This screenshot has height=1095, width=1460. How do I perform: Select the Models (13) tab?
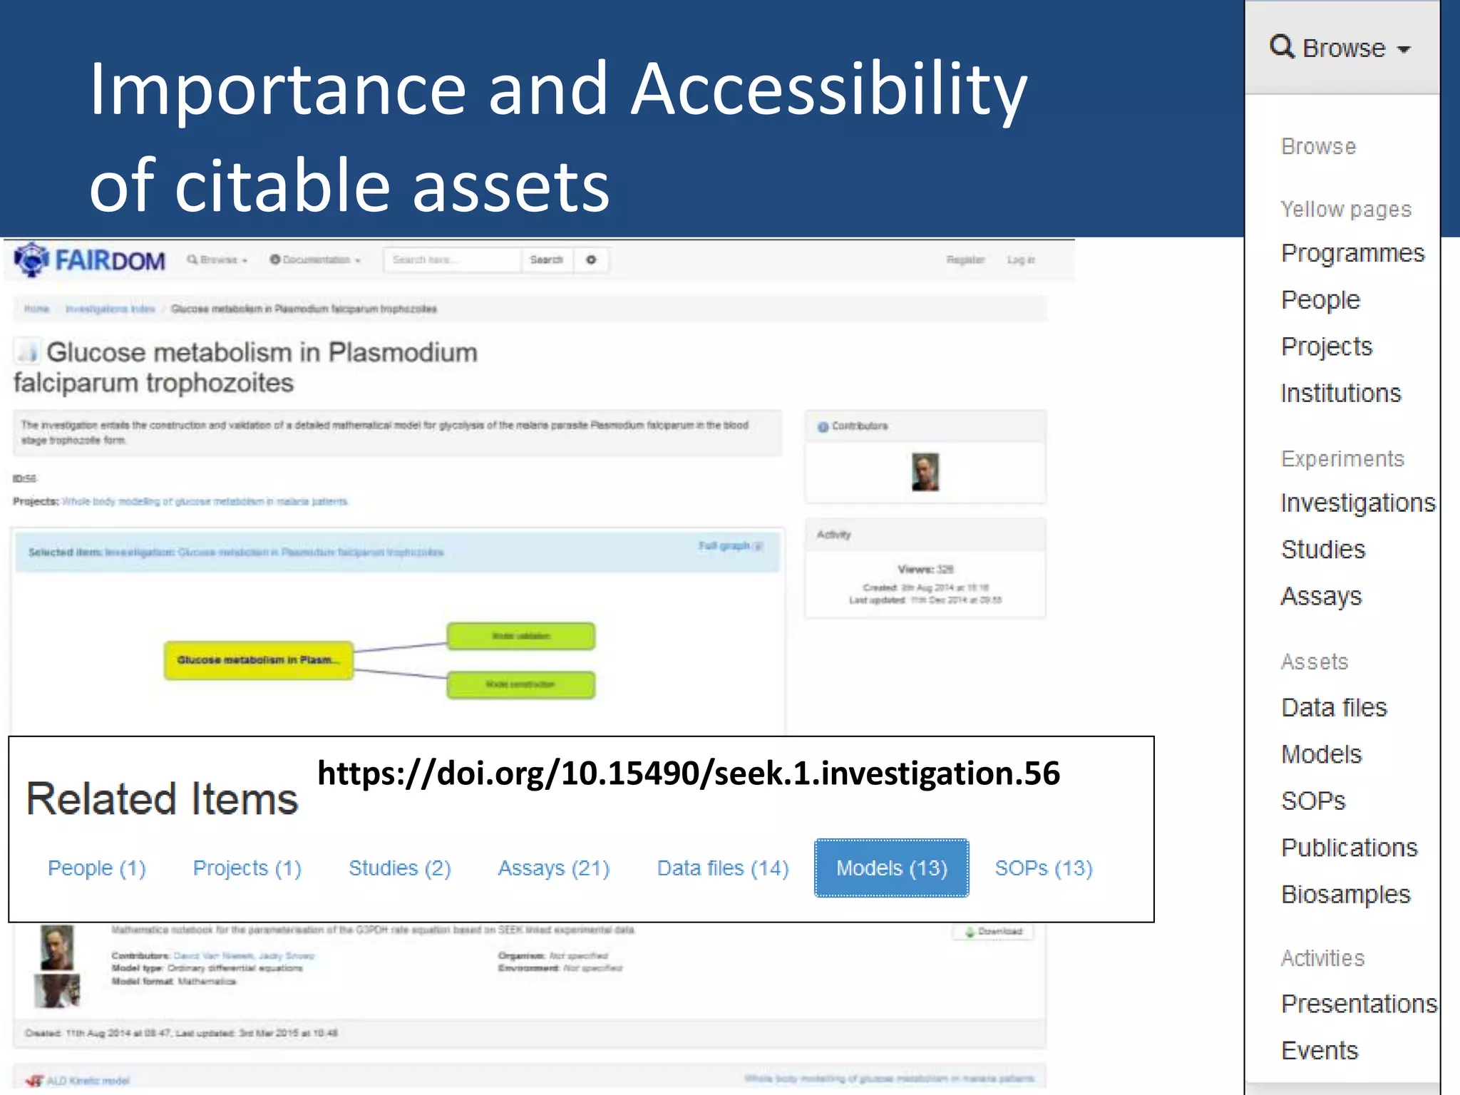coord(892,868)
